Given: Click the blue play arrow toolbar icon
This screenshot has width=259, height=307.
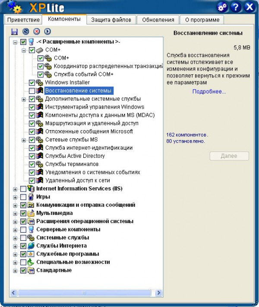Looking at the screenshot, I should point(47,31).
